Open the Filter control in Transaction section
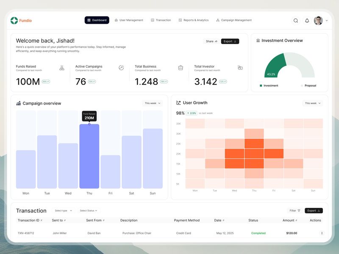Viewport: 339px width, 254px height. [x=294, y=210]
